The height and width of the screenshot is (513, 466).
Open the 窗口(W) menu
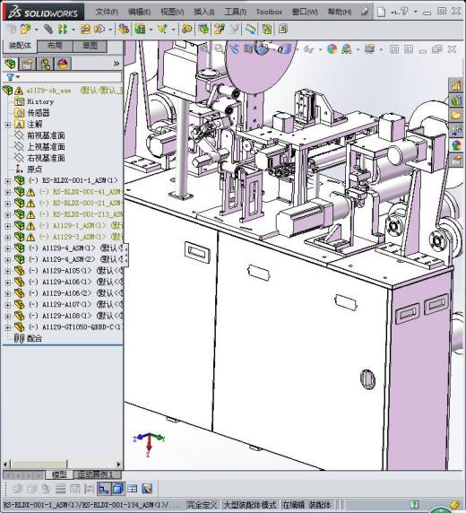coord(305,12)
